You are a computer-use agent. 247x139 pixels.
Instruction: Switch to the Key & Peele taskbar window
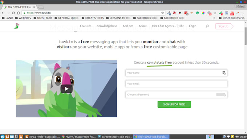pos(43,137)
